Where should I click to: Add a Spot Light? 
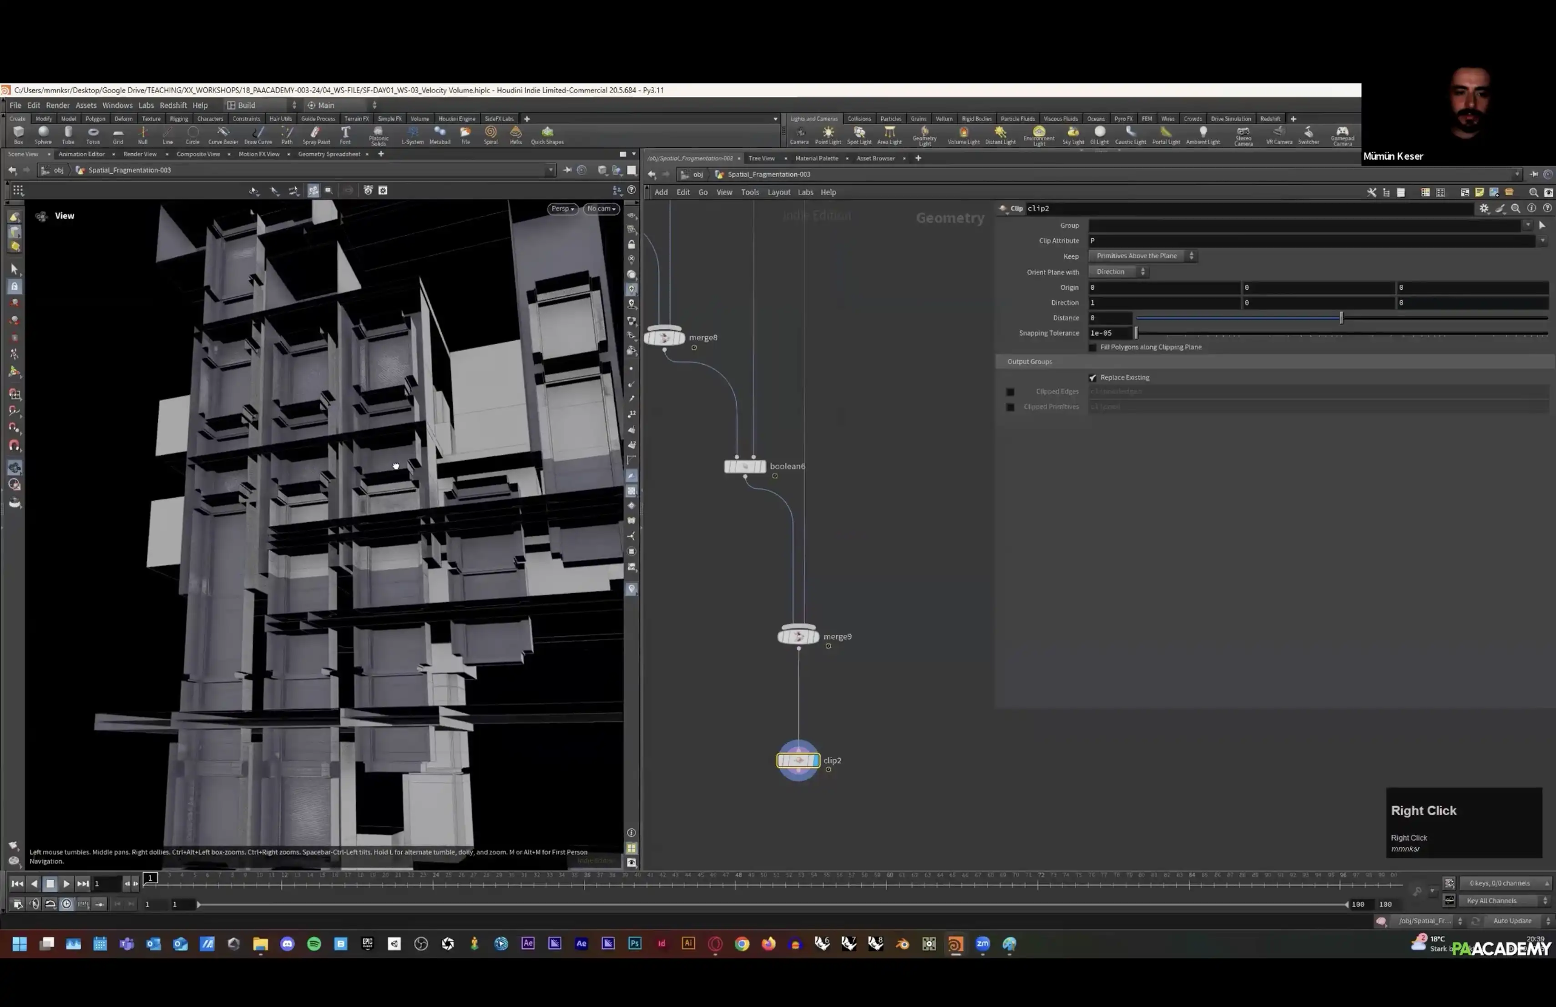point(859,135)
